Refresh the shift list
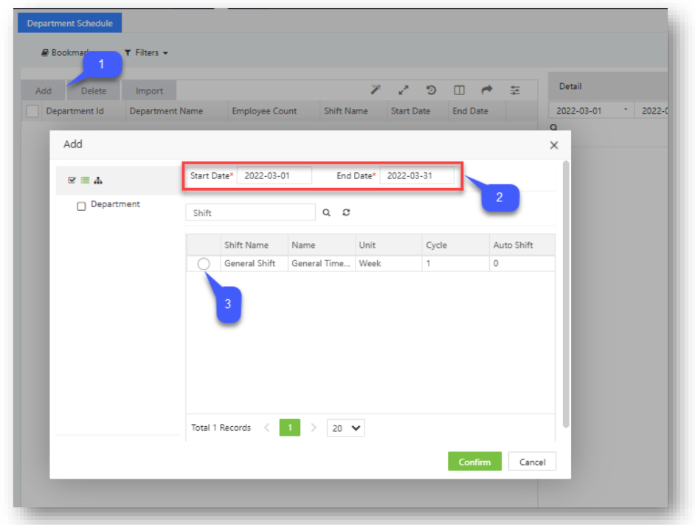The image size is (695, 525). [x=346, y=212]
